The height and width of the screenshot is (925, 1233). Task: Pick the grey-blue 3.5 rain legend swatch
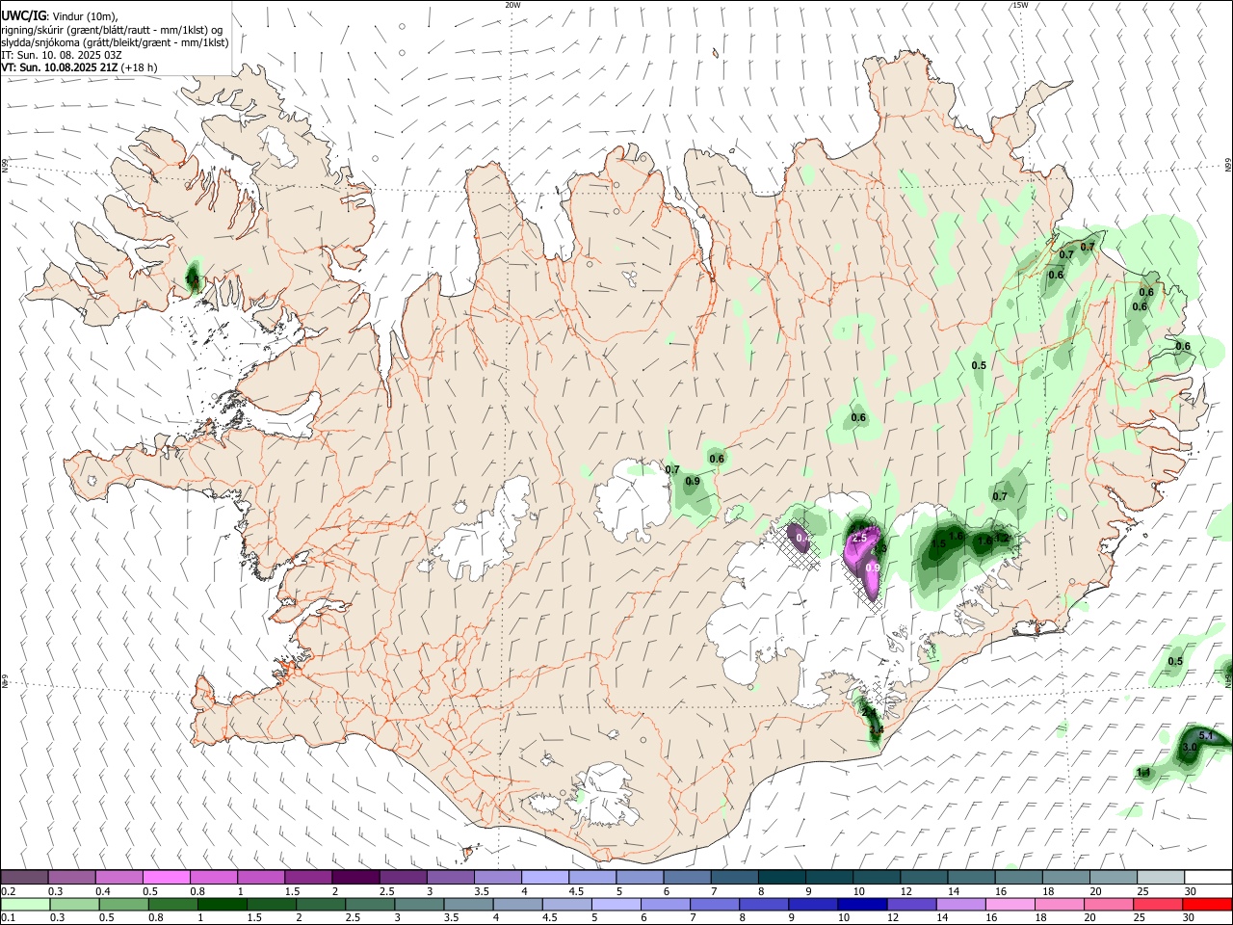pos(468,904)
